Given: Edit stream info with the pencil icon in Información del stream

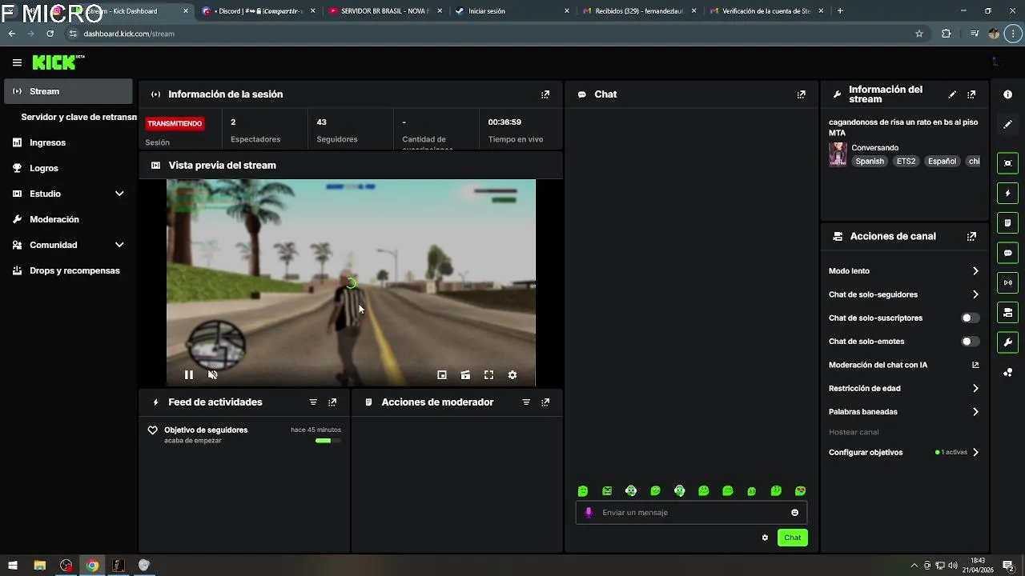Looking at the screenshot, I should (x=952, y=94).
